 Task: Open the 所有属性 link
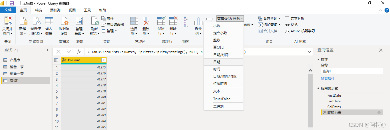click(328, 79)
